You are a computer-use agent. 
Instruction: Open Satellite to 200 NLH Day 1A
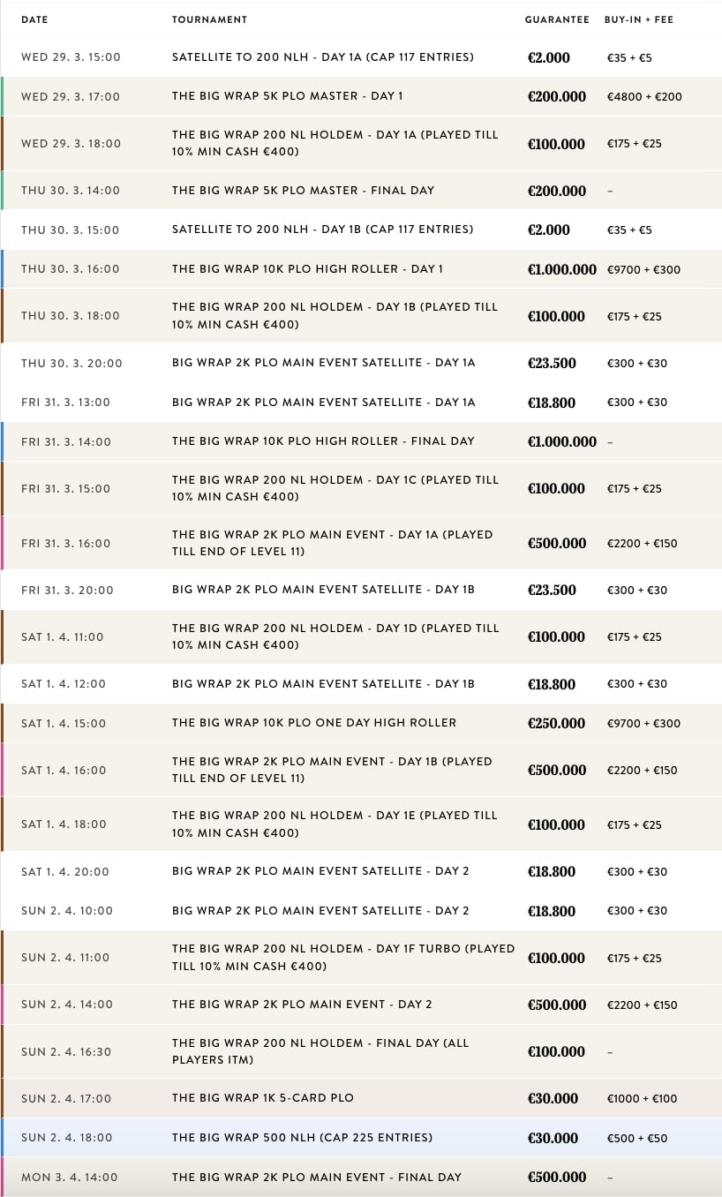pos(322,57)
